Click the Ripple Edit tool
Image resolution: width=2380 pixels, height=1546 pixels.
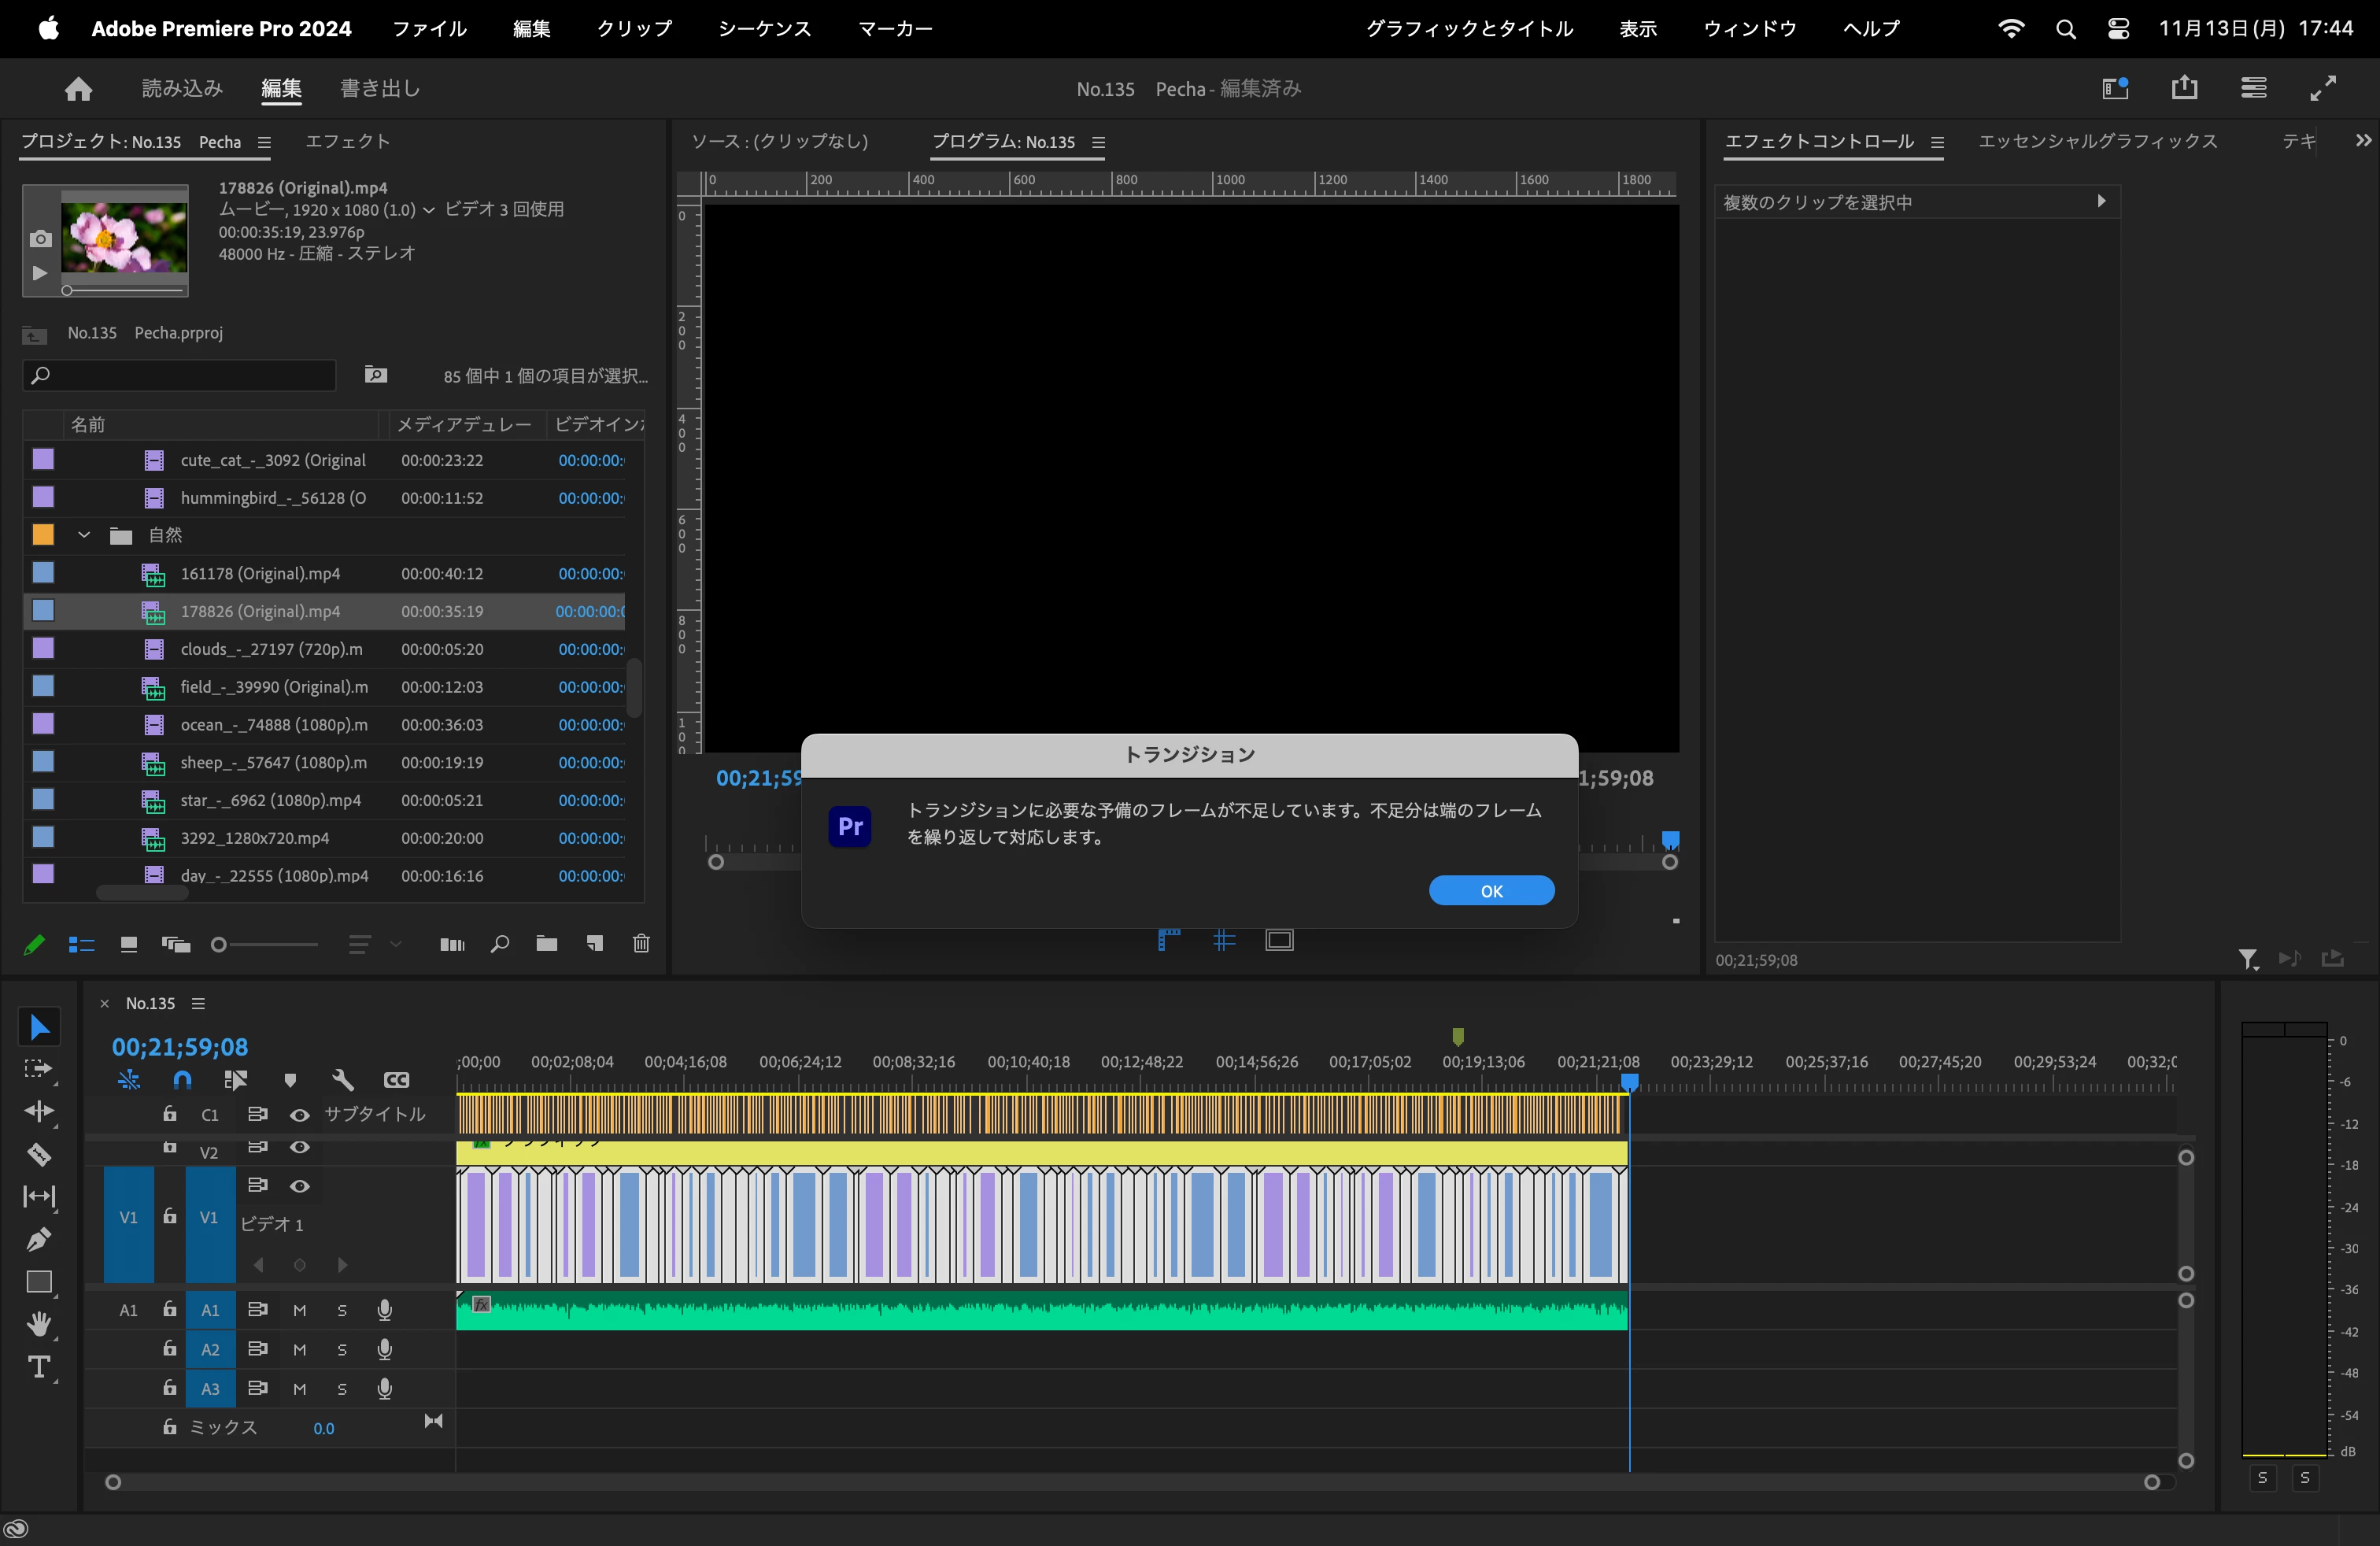click(x=39, y=1111)
